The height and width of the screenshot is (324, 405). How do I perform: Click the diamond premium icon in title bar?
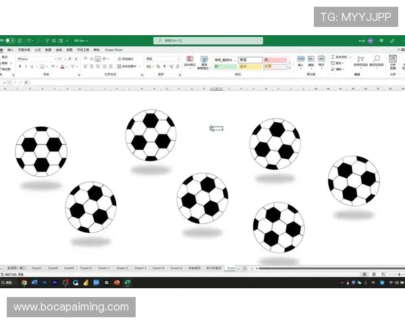(381, 40)
